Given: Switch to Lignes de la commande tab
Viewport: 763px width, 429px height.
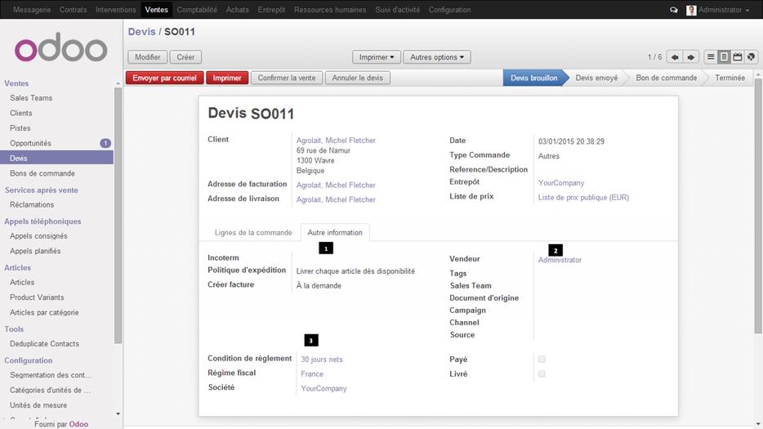Looking at the screenshot, I should [x=253, y=233].
